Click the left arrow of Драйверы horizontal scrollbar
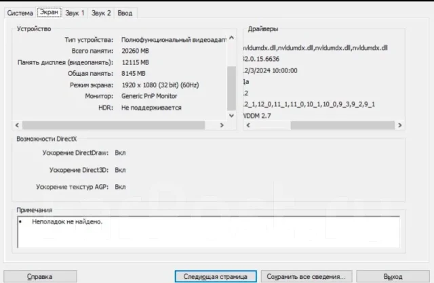 [x=248, y=125]
